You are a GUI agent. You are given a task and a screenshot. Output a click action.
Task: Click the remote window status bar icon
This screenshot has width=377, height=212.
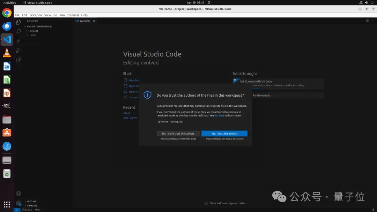coord(17,210)
